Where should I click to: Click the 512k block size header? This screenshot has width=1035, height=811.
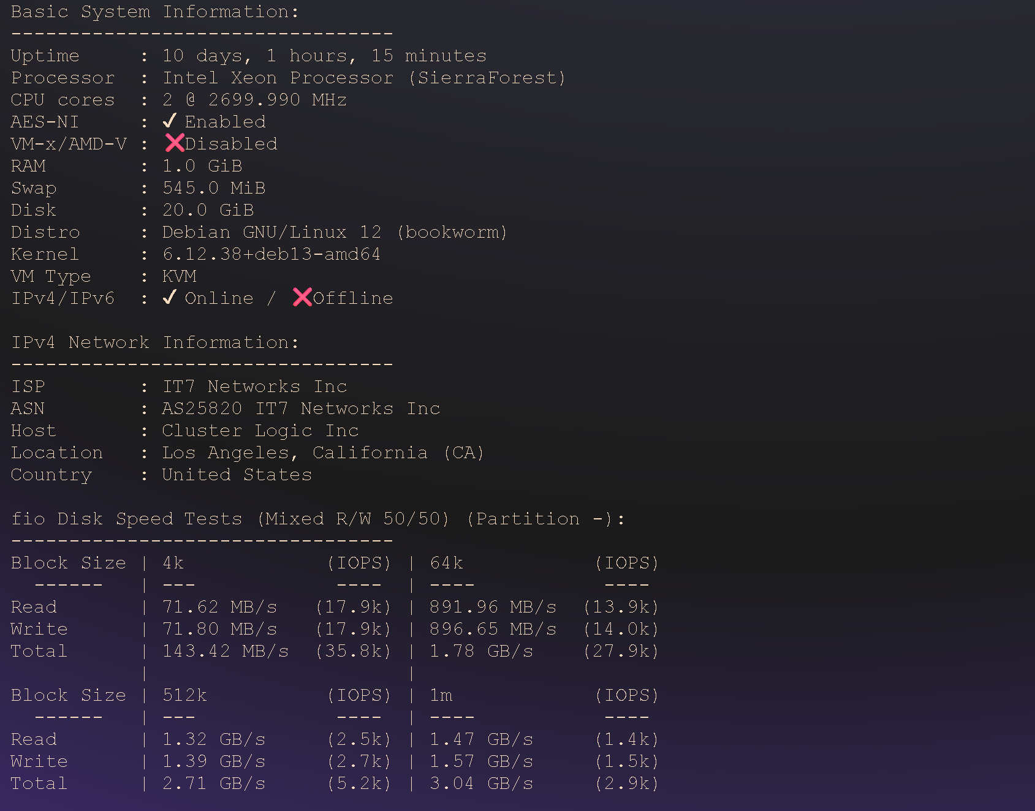184,695
